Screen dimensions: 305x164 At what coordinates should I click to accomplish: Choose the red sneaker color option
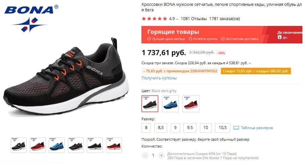click(191, 104)
